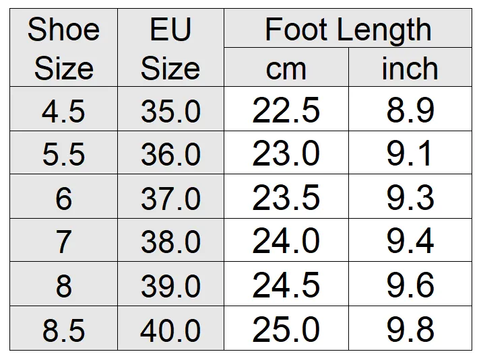481x356 pixels.
Task: Click the inch column header
Action: [x=410, y=67]
